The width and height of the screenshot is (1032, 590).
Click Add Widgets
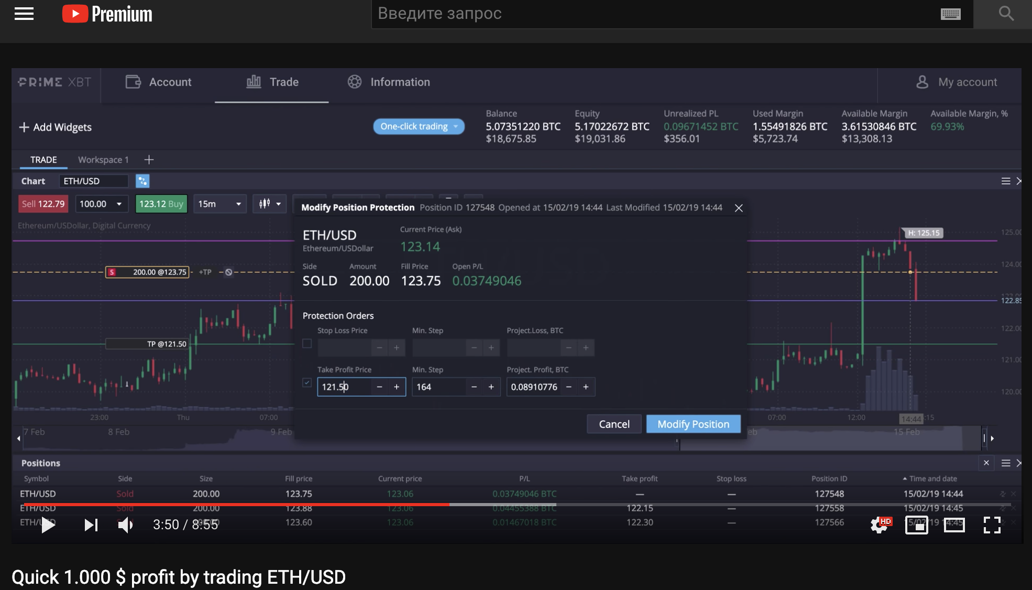56,127
